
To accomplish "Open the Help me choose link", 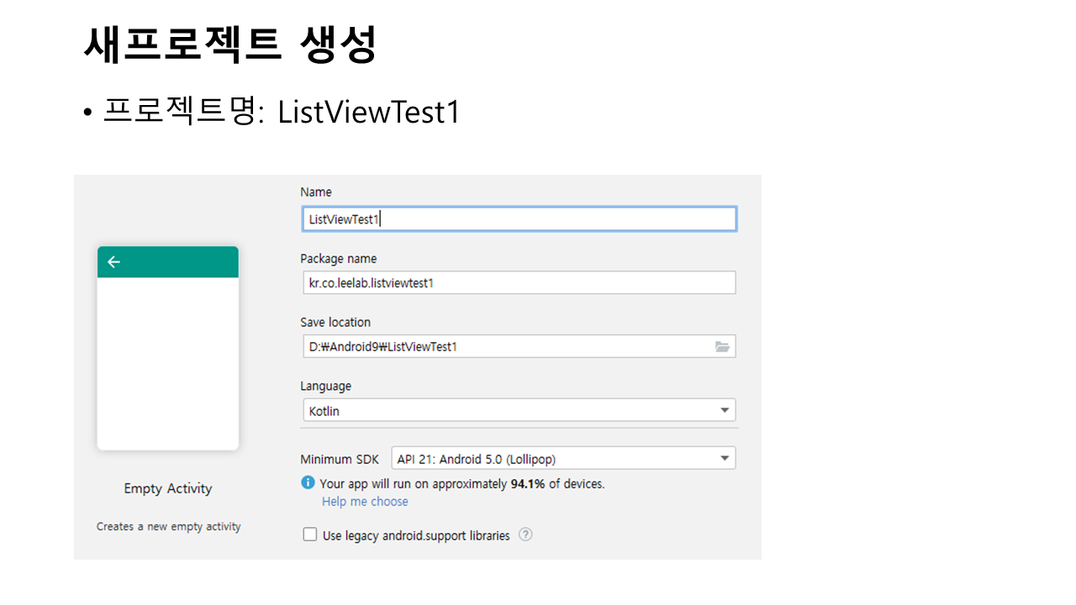I will pos(365,502).
